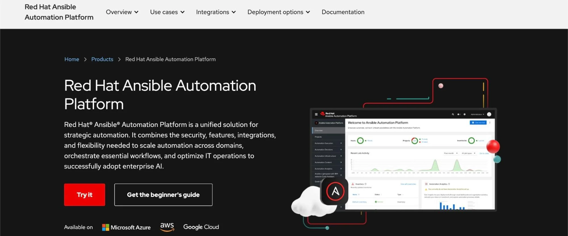Click 'Welcome to Ansible Automation Platform' in preview
The height and width of the screenshot is (236, 568).
(378, 123)
